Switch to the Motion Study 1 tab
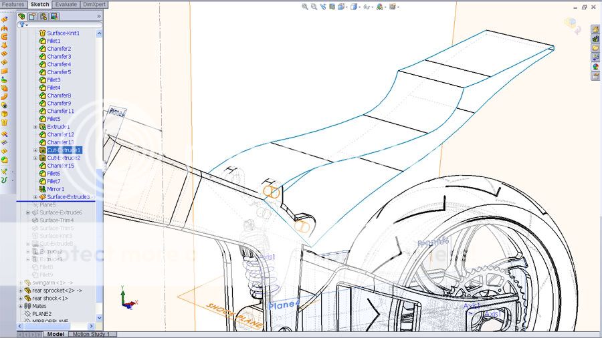Viewport: 602px width, 338px height. tap(91, 334)
